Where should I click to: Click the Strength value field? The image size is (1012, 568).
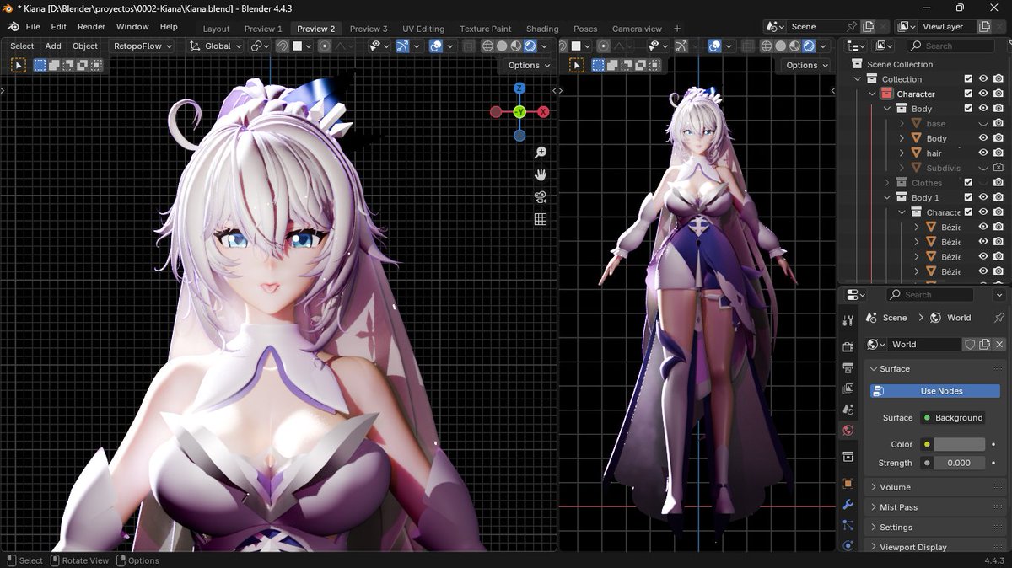click(x=959, y=463)
